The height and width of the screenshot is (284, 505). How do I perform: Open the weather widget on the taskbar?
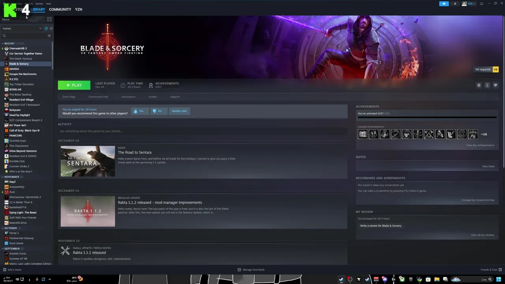(75, 279)
